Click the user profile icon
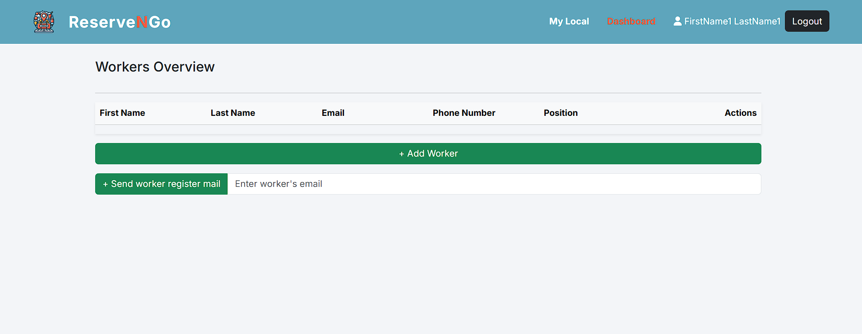The width and height of the screenshot is (862, 334). [678, 21]
